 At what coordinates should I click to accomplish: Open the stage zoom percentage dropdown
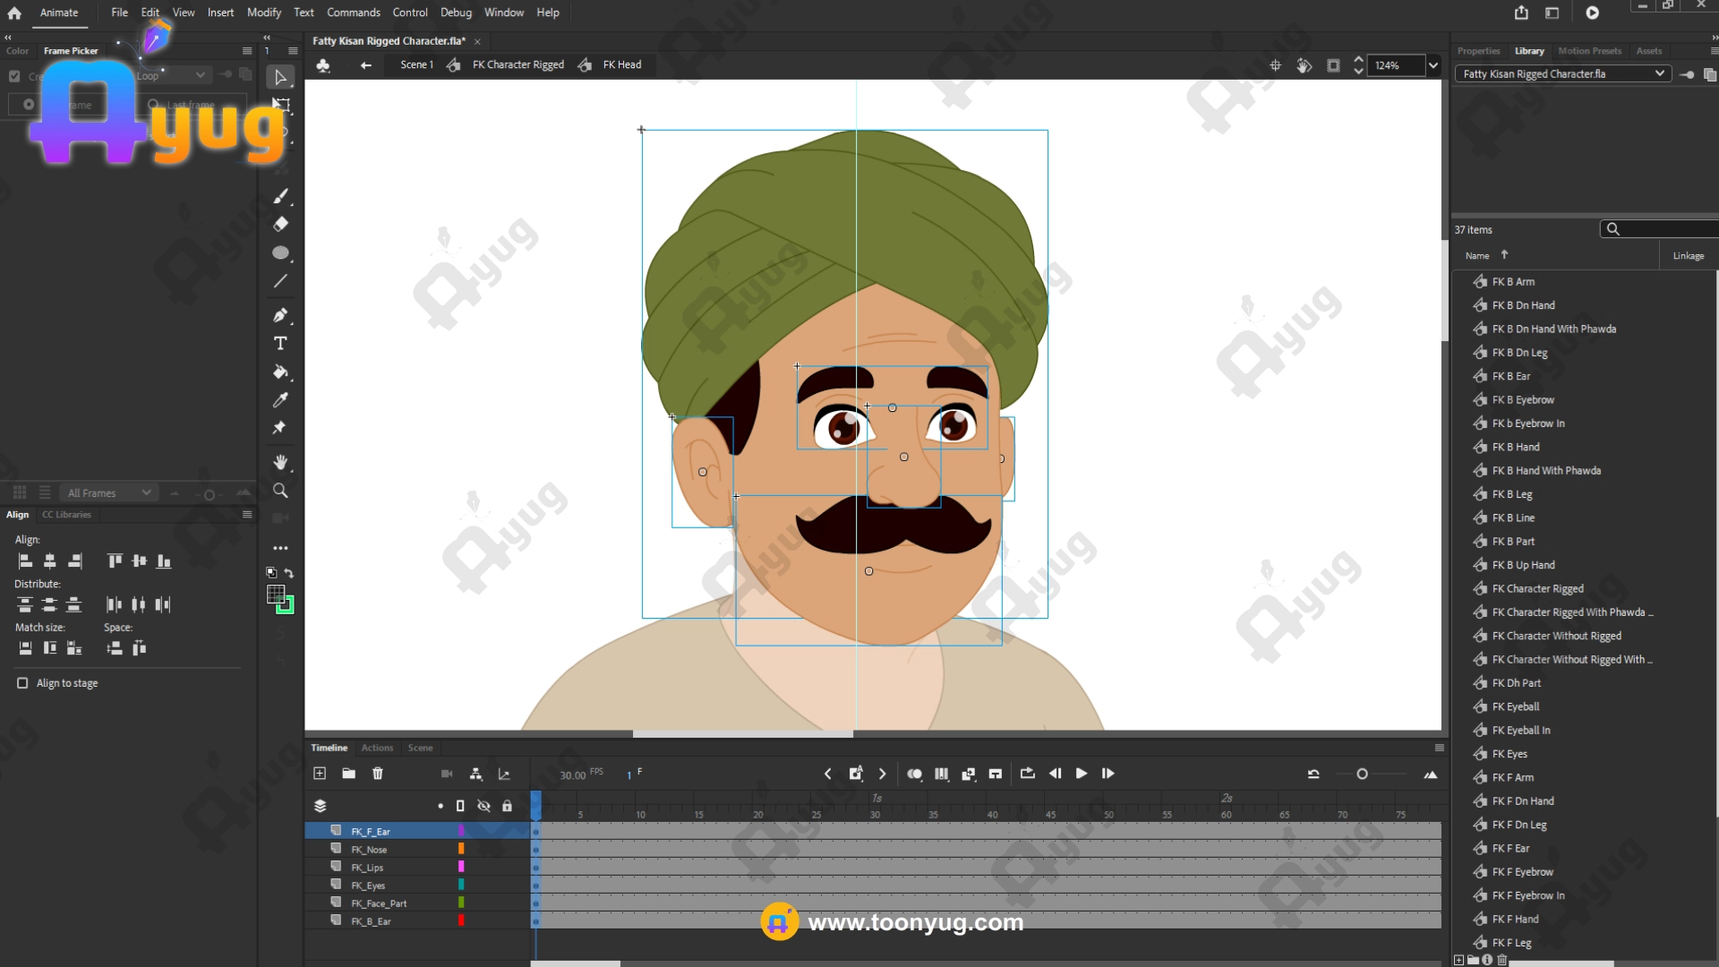[x=1433, y=65]
